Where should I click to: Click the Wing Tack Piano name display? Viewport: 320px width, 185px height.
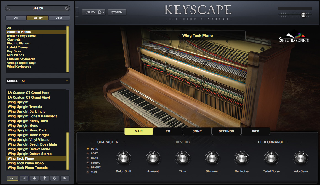(197, 36)
